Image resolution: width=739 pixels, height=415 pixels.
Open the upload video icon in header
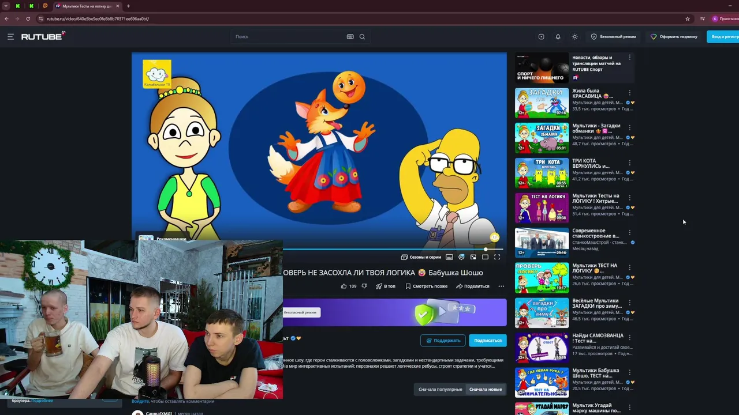(541, 36)
